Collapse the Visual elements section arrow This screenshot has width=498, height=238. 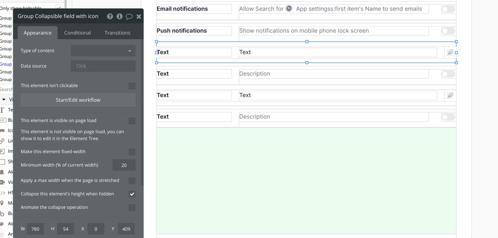[x=4, y=100]
